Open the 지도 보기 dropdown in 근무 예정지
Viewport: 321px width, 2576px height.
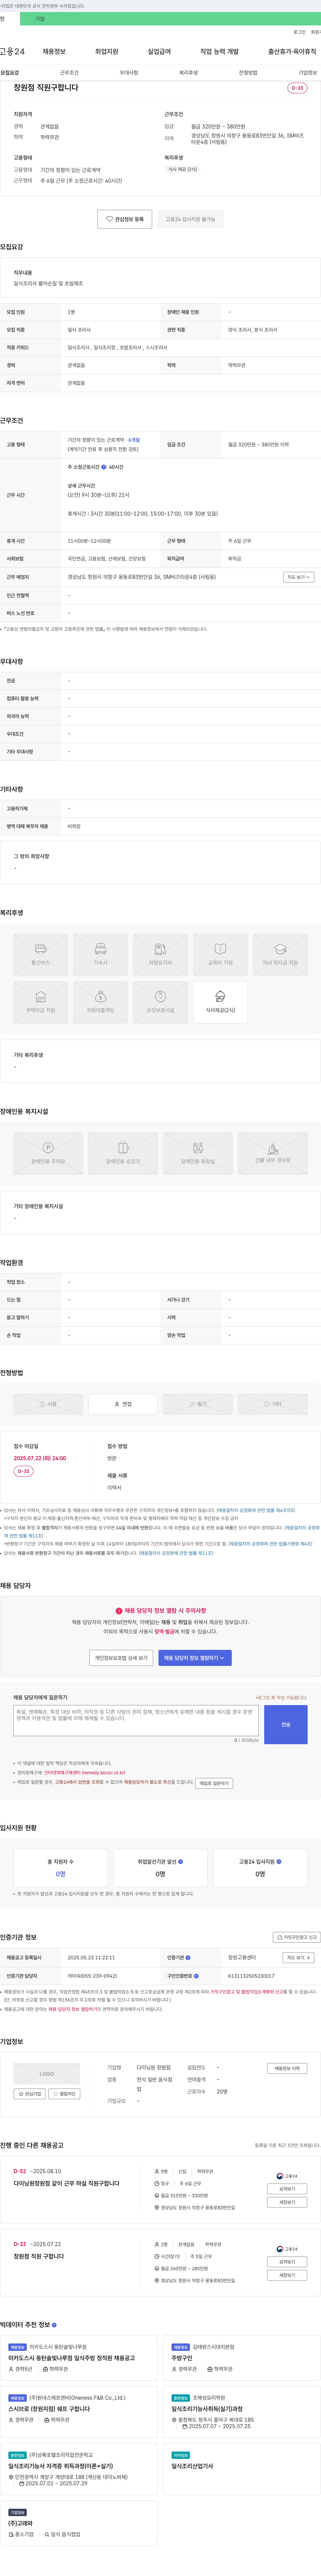click(299, 577)
